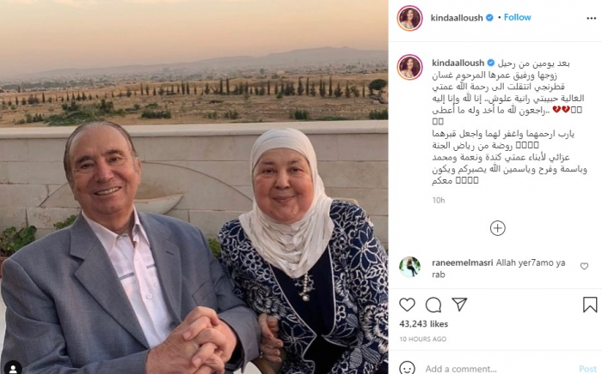Load more comments with the plus circle
Image resolution: width=602 pixels, height=374 pixels.
[498, 228]
